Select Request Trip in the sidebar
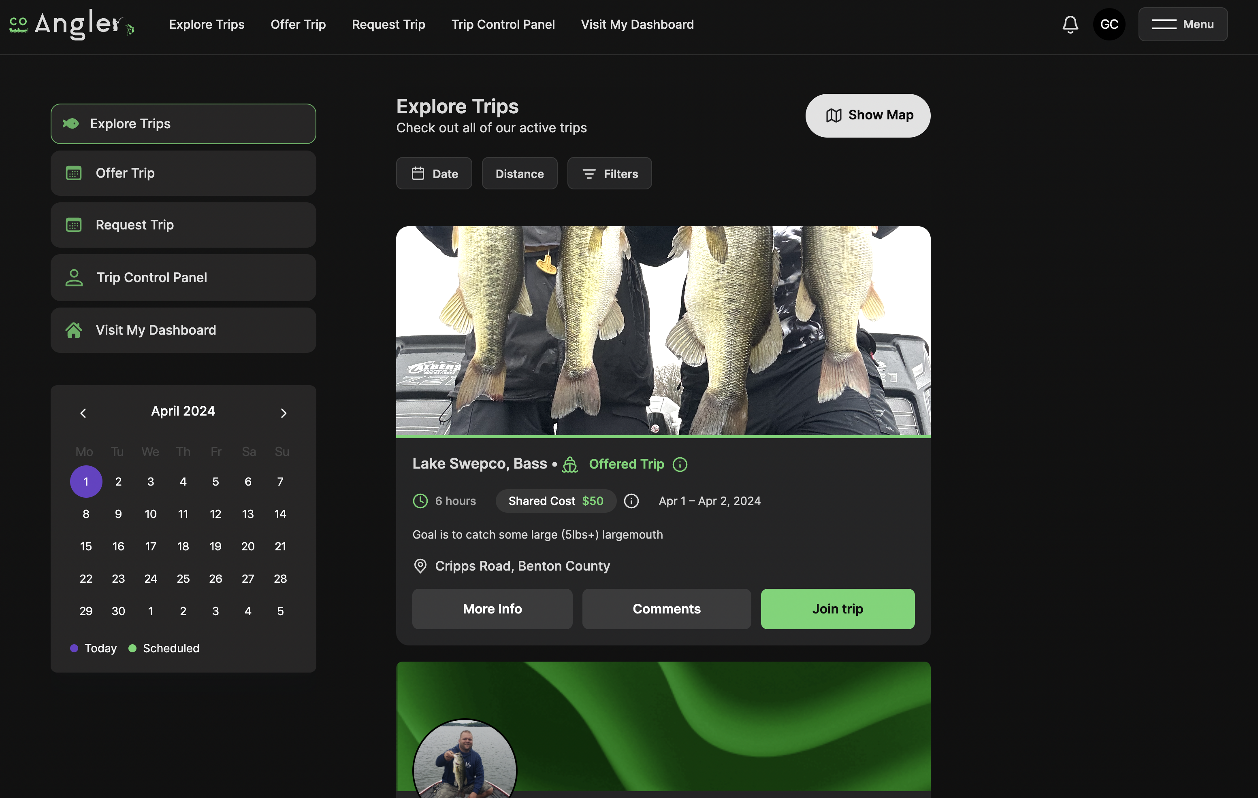The width and height of the screenshot is (1258, 798). (x=183, y=225)
